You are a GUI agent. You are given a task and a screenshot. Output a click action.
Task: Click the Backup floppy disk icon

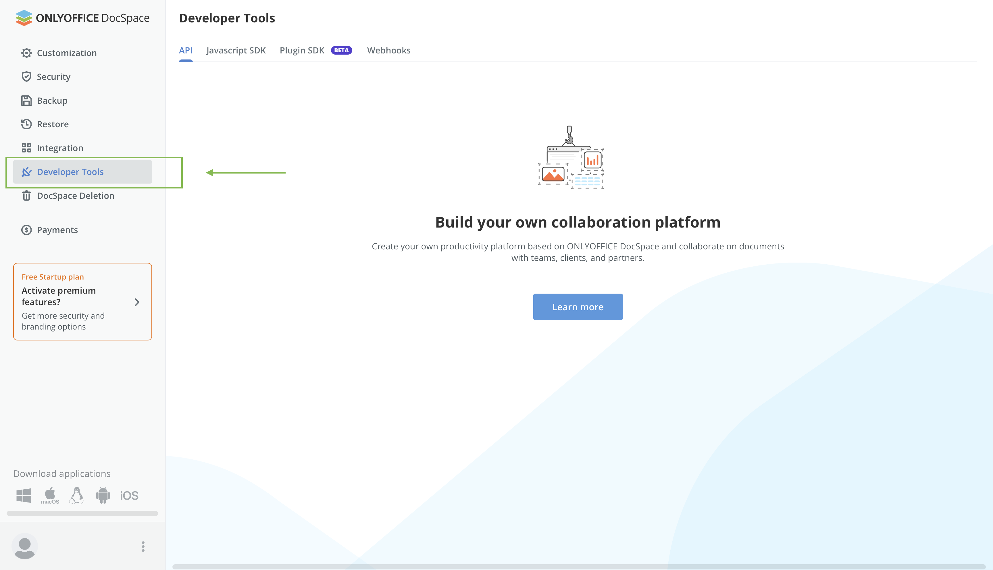(x=26, y=101)
